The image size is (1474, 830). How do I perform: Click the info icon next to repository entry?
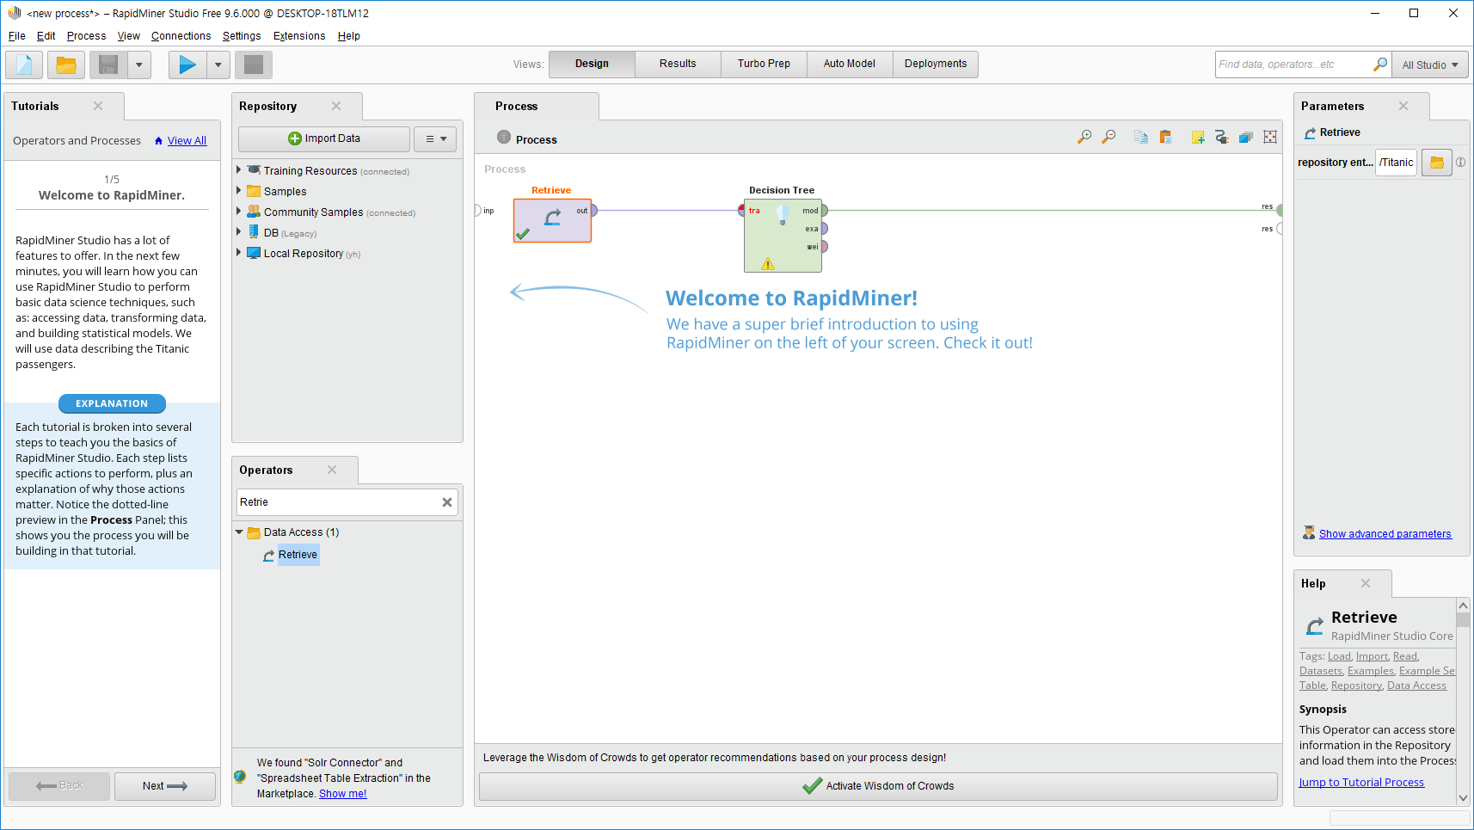click(x=1460, y=162)
